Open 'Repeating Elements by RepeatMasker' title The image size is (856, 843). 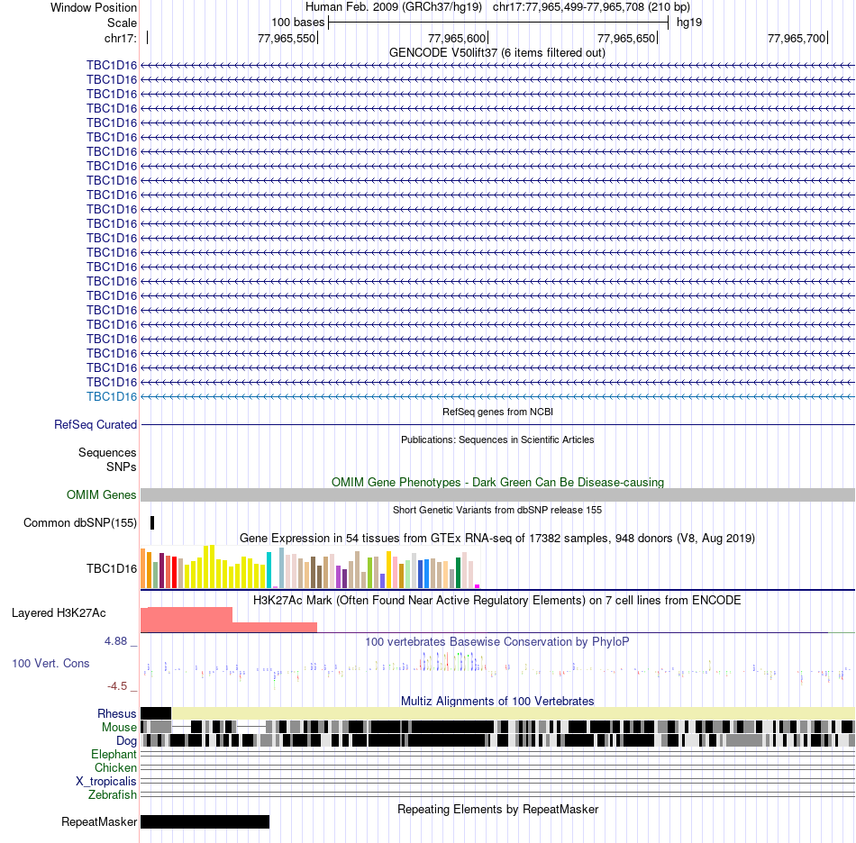(497, 809)
